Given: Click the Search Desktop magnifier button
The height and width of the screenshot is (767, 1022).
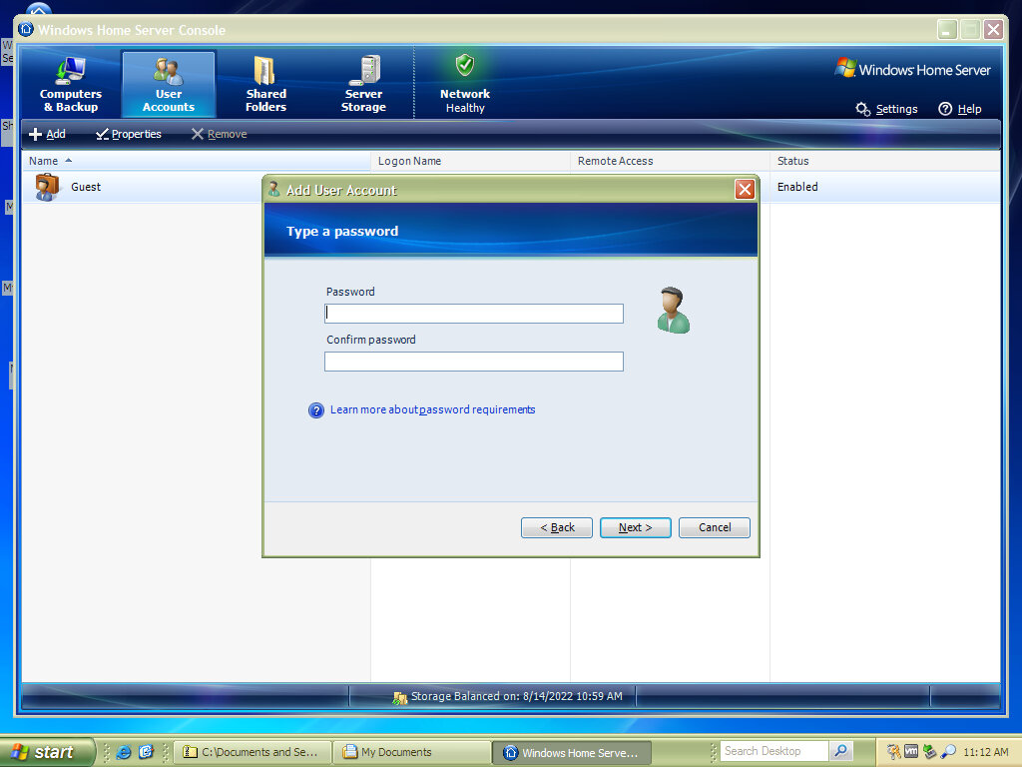Looking at the screenshot, I should coord(841,751).
